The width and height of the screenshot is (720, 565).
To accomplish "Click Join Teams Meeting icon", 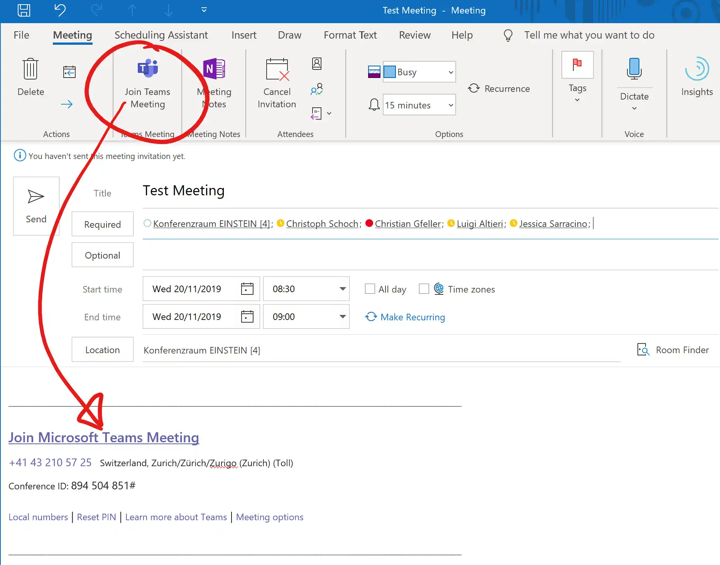I will coord(148,69).
